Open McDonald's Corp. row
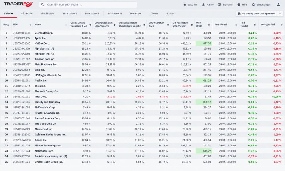This screenshot has width=285, height=171. [x=142, y=108]
